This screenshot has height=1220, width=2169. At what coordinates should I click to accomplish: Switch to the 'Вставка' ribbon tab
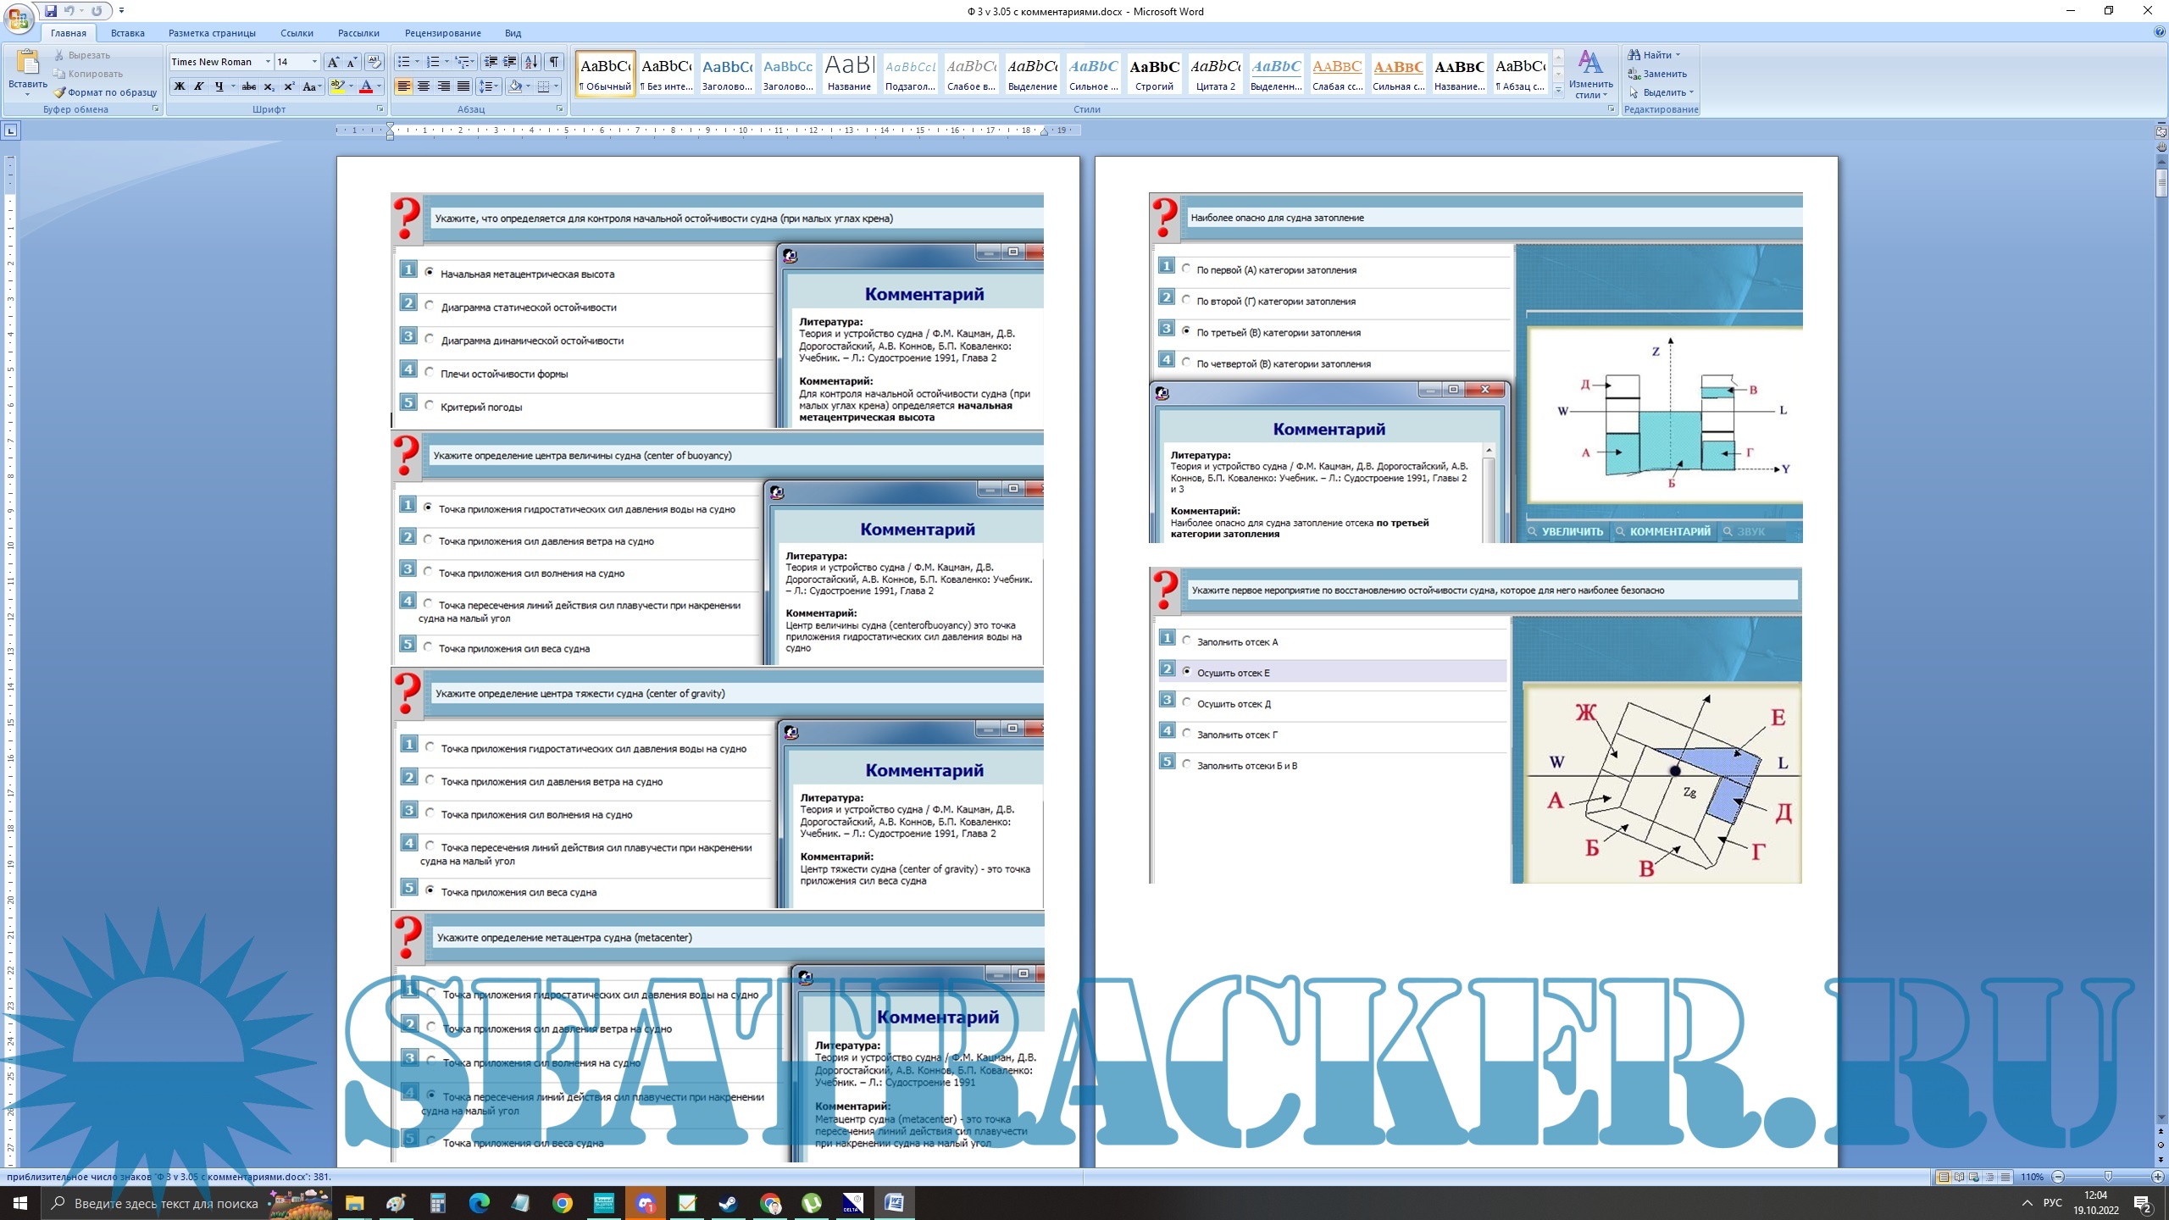(127, 33)
